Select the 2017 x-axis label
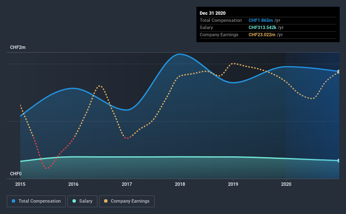The image size is (346, 214). 127,184
